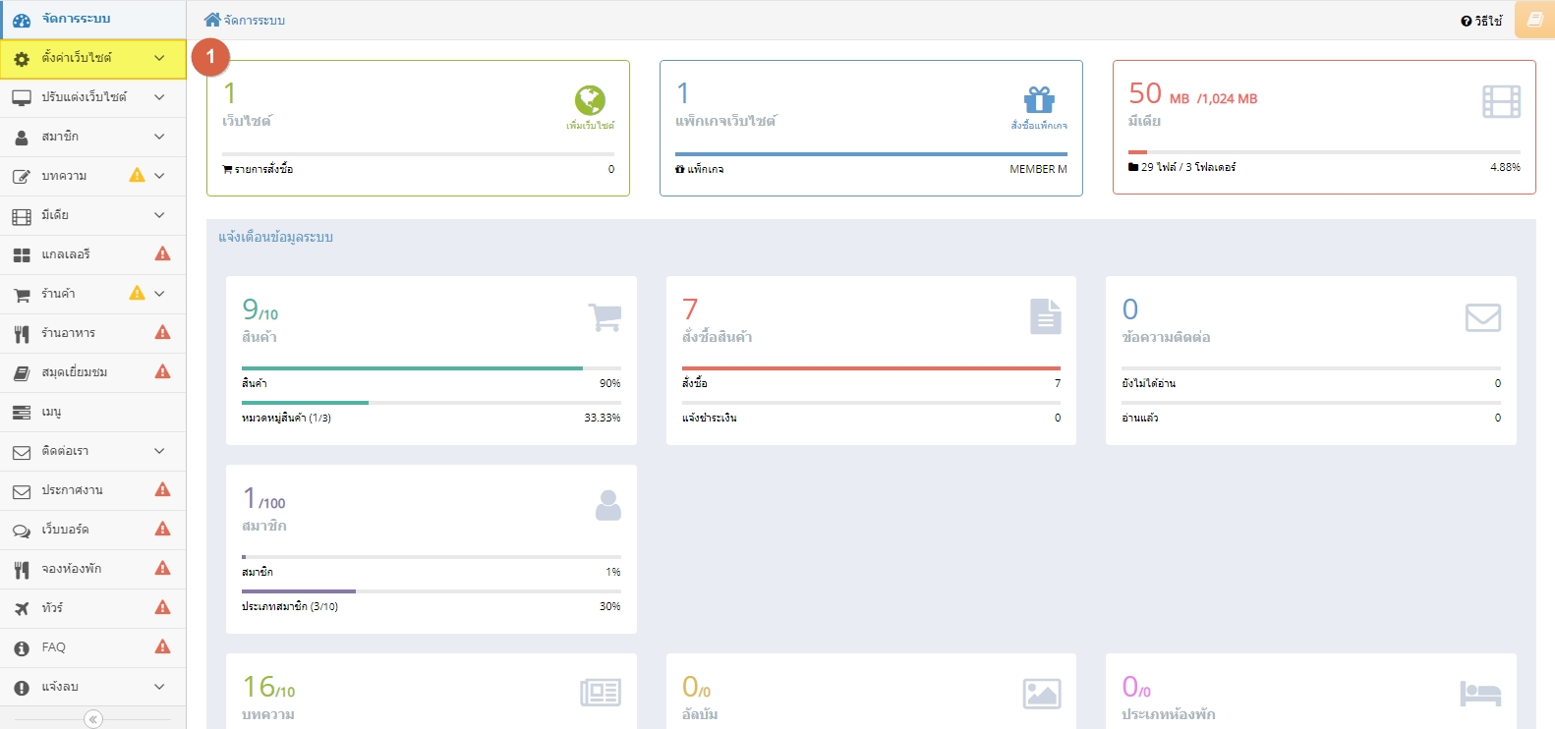Click the แจ้งเตือนข้อมูลระบบ heading
1555x729 pixels.
coord(275,238)
